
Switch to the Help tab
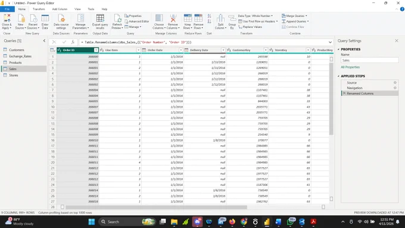104,9
